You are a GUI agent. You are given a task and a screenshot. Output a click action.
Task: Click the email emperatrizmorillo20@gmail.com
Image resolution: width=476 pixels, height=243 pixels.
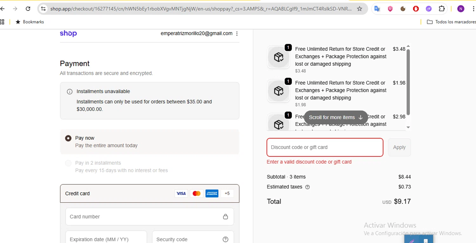click(x=196, y=33)
